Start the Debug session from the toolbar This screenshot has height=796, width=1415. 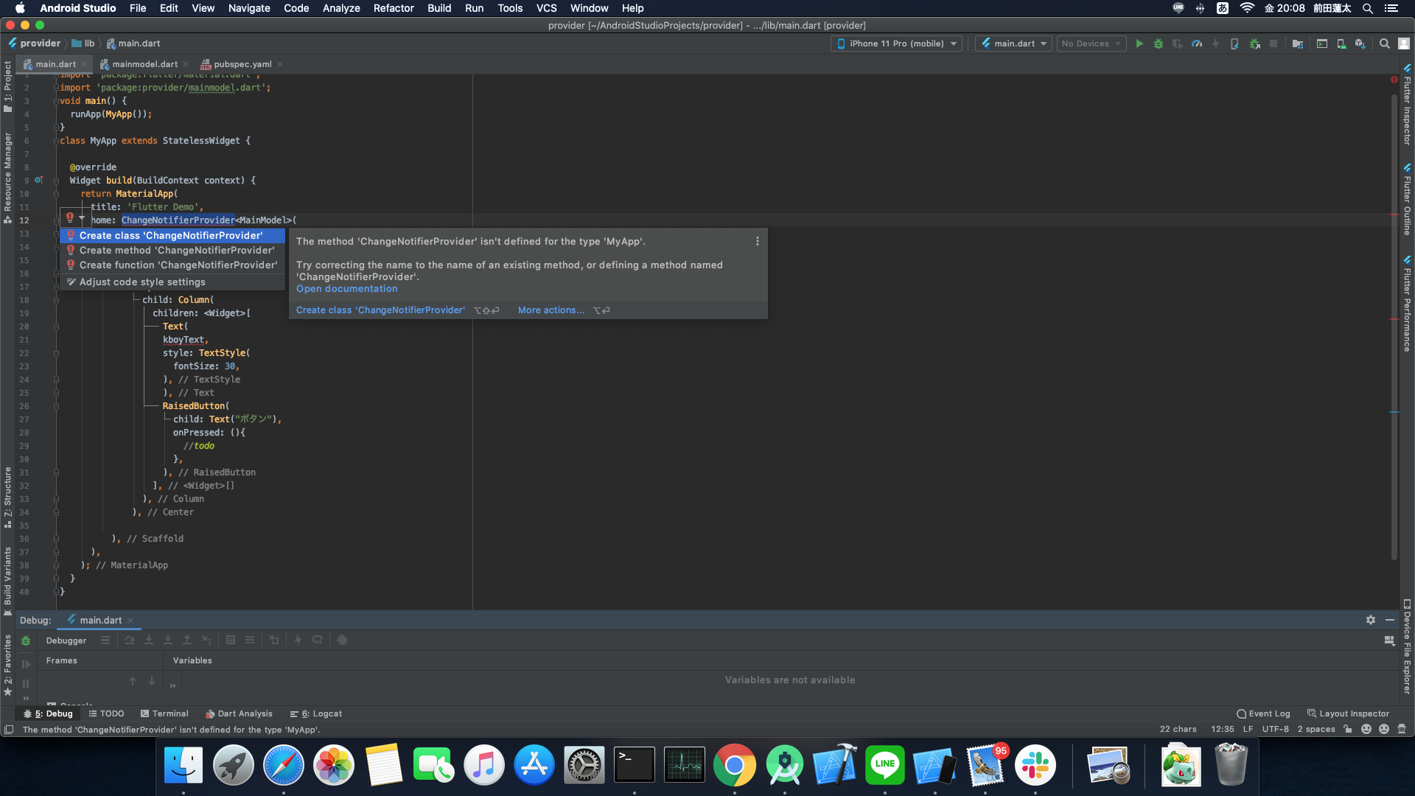(1159, 43)
